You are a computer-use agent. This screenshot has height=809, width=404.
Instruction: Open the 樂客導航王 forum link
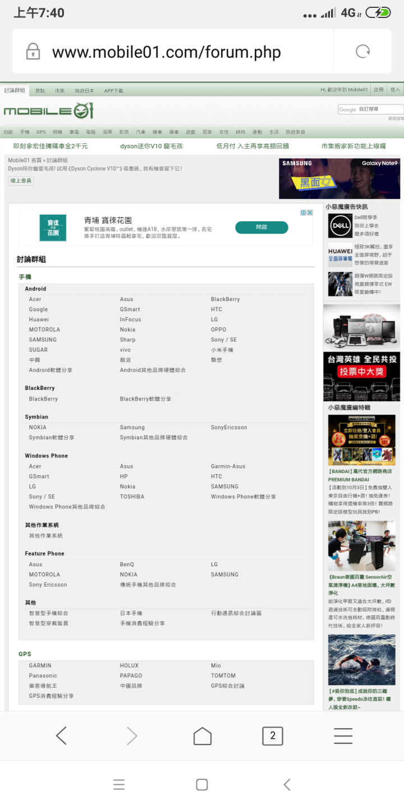click(x=43, y=686)
